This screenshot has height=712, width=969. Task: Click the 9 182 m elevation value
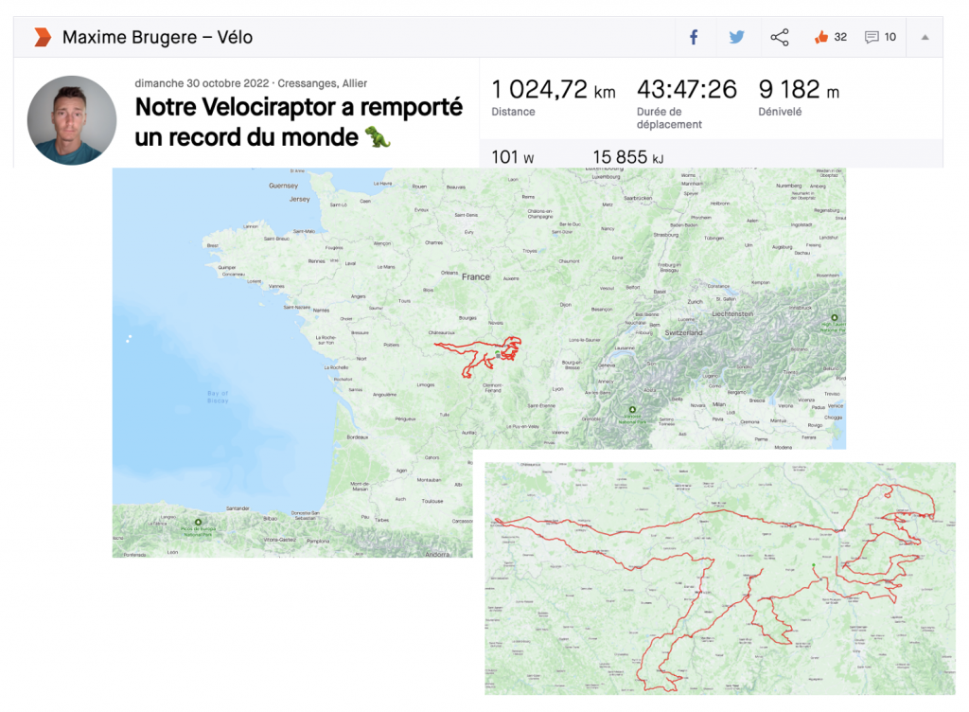click(x=799, y=90)
